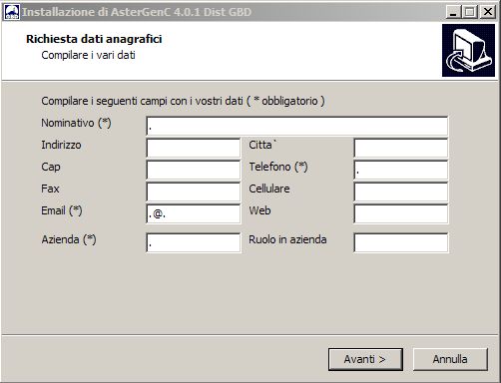
Task: Click the 'Compilare i vari dati' subtitle
Action: 88,55
